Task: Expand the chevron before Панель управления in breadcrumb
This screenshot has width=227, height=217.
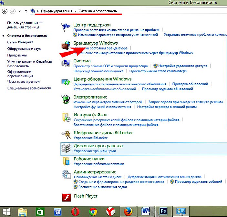Action: (x=38, y=11)
